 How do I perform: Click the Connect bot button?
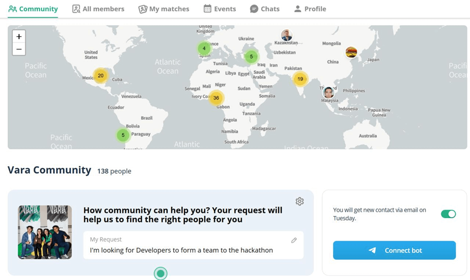pos(394,250)
